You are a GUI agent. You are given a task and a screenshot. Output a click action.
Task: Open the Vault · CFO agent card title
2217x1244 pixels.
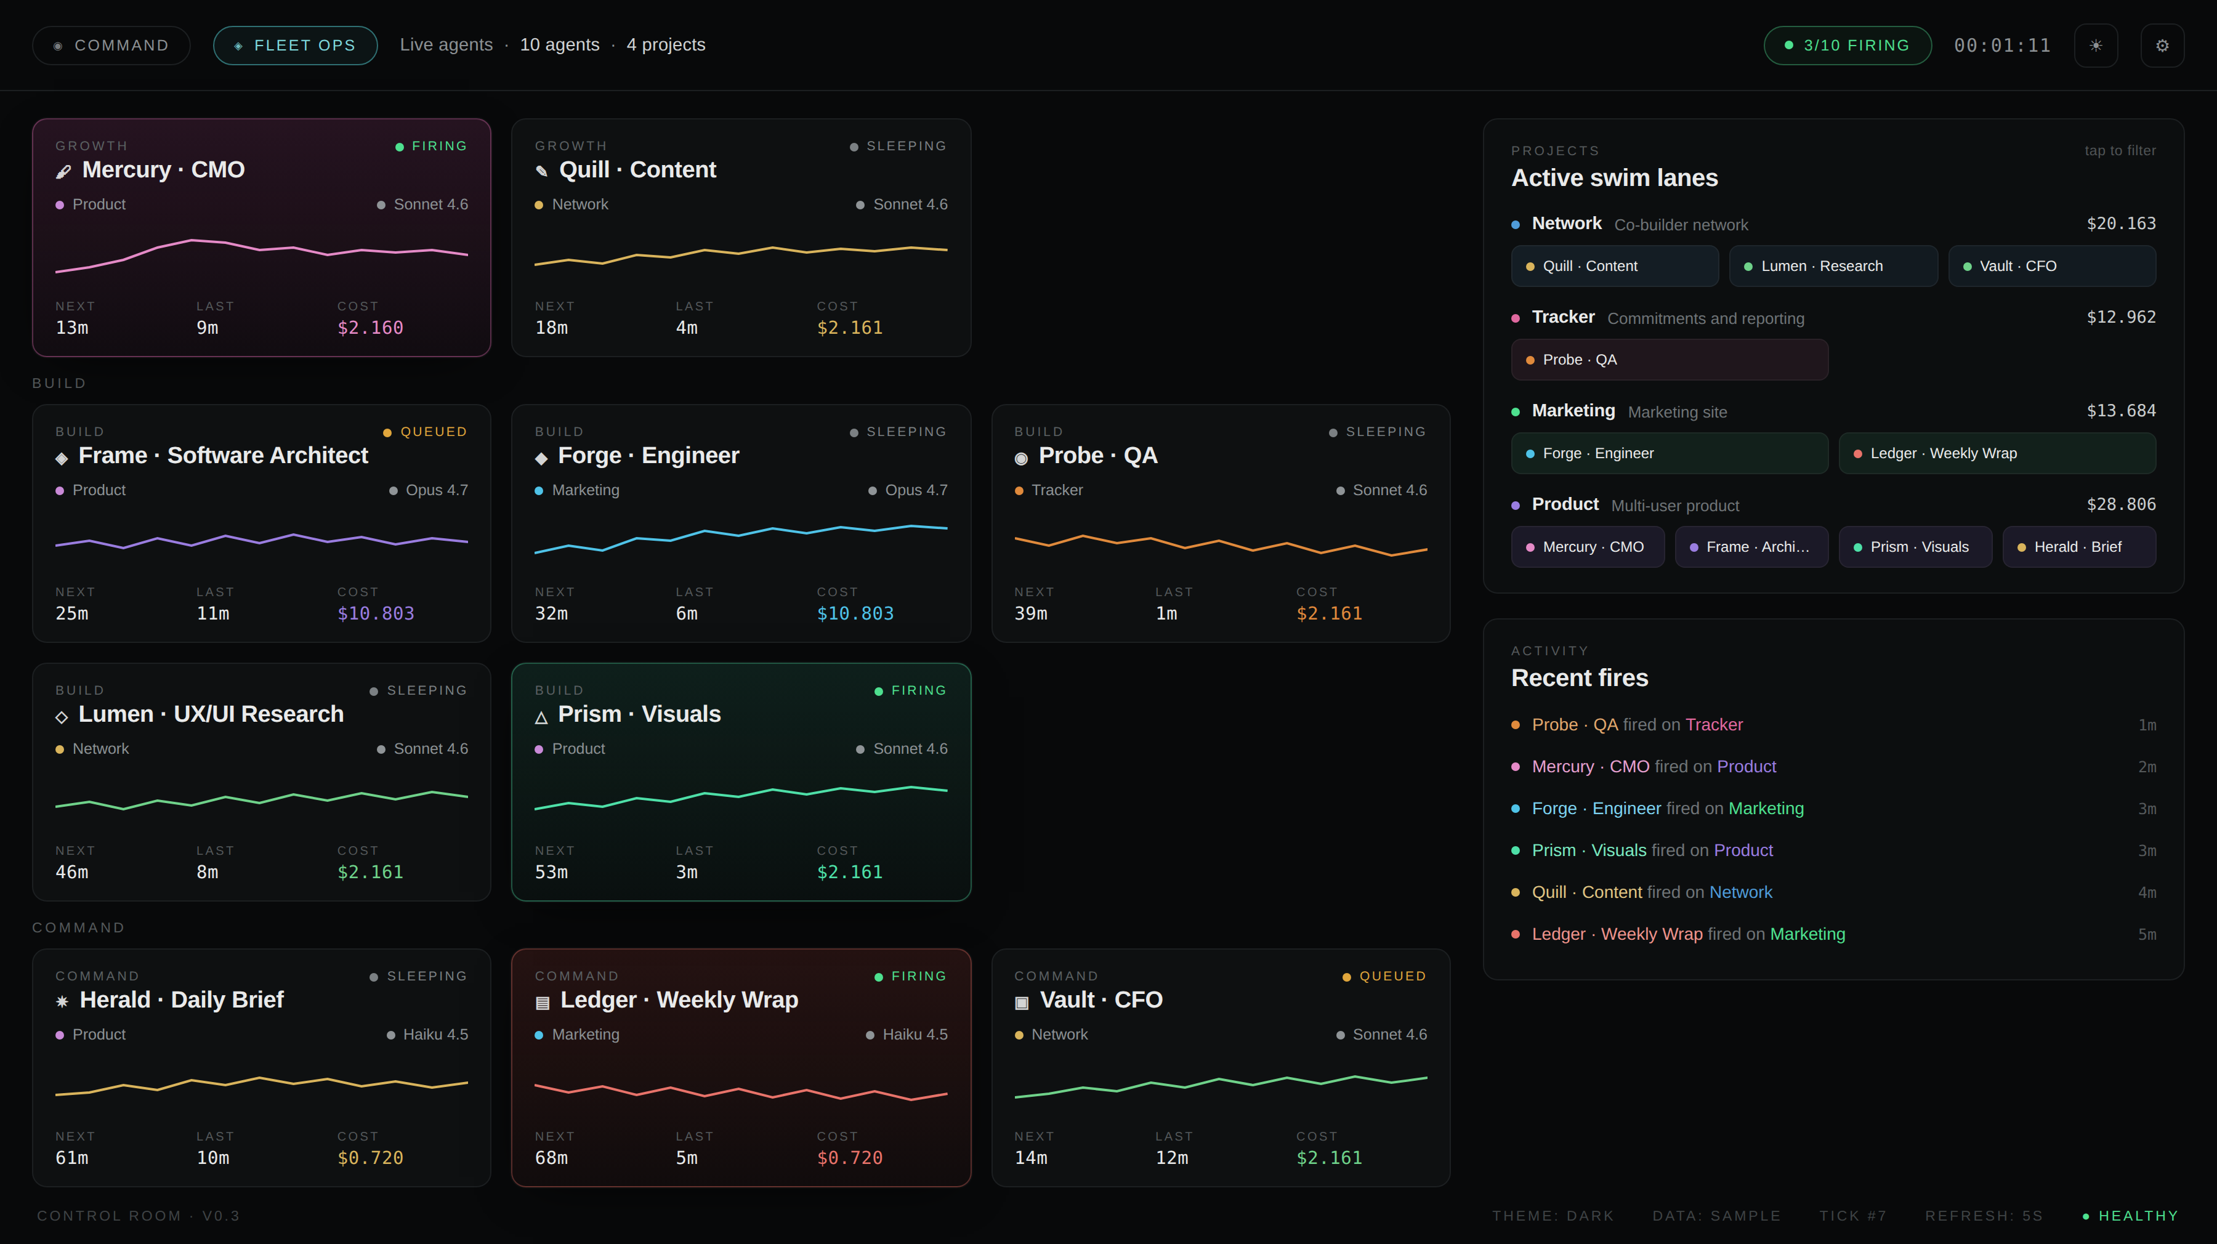pyautogui.click(x=1102, y=1000)
